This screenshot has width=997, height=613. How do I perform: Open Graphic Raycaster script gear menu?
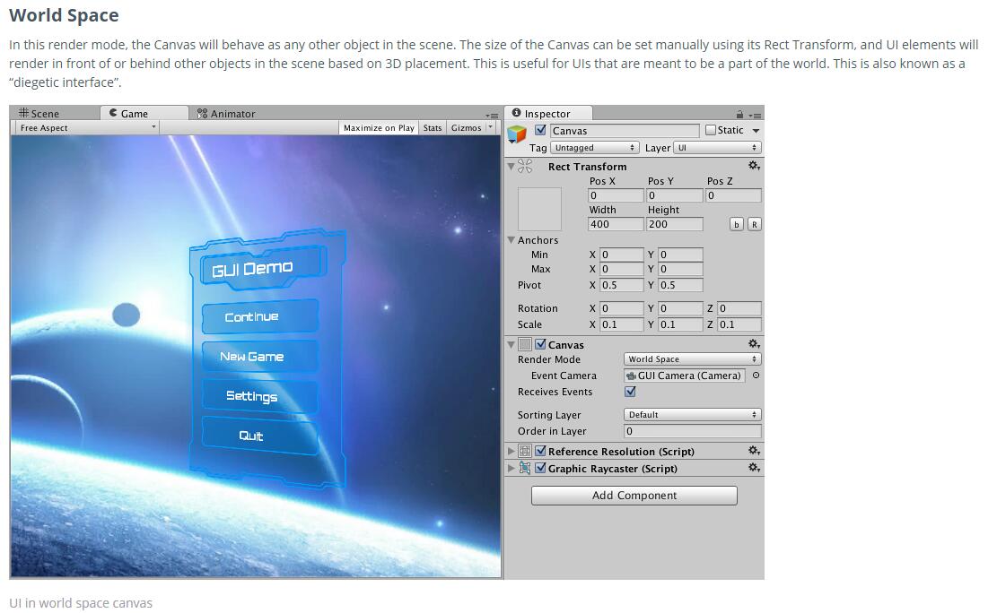754,468
